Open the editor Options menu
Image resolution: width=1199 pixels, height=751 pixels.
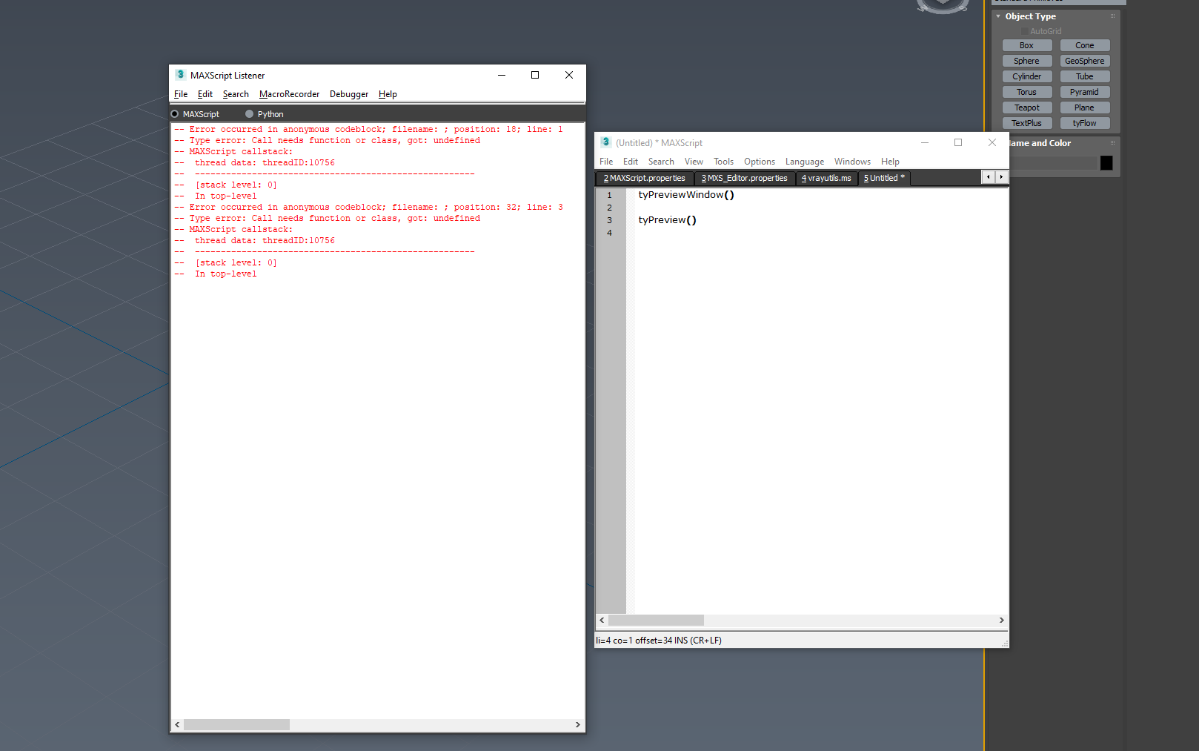[760, 162]
